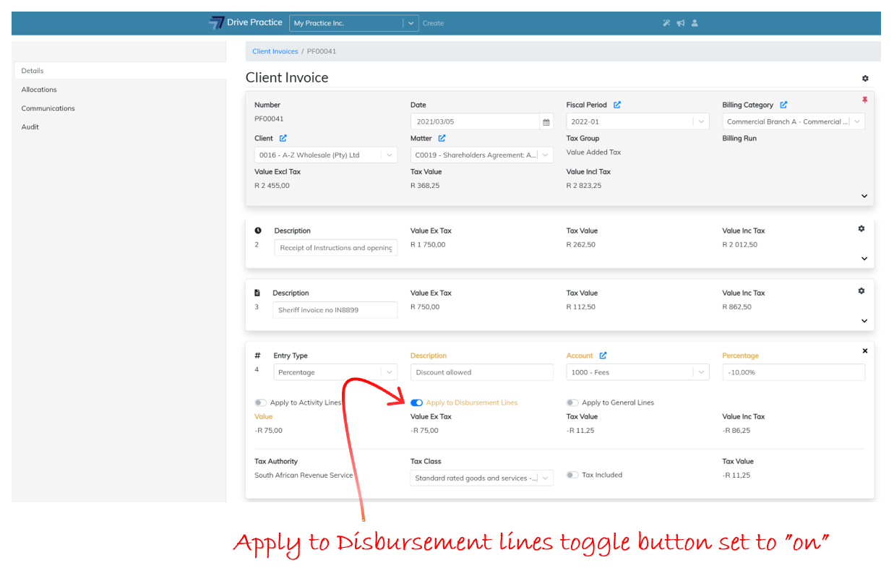Viewport: 894px width, 568px height.
Task: Open external link icon beside Fiscal Period
Action: (x=617, y=105)
